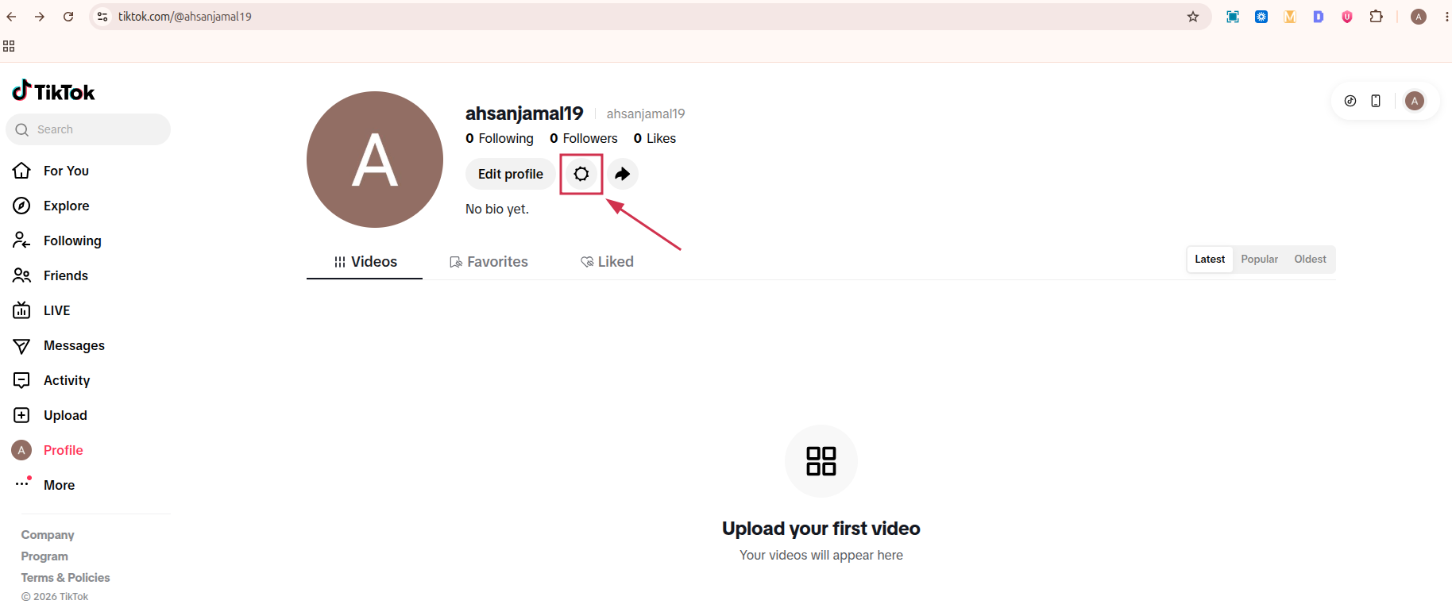Click the get app phone icon
The height and width of the screenshot is (608, 1452).
pos(1376,101)
